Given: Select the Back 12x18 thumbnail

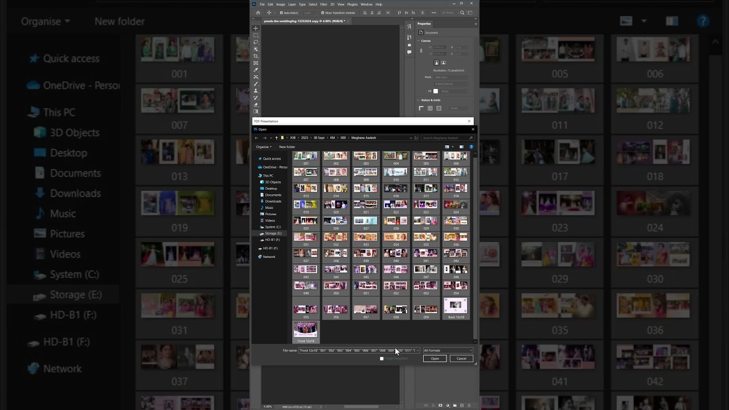Looking at the screenshot, I should point(456,308).
